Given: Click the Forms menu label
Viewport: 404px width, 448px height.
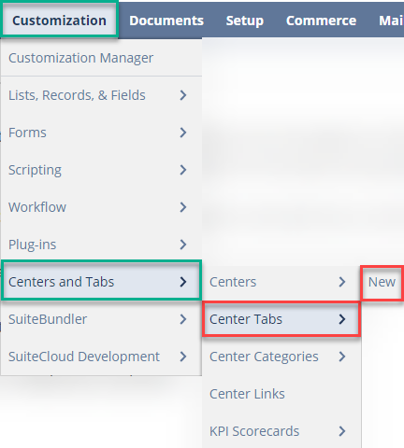Looking at the screenshot, I should tap(27, 133).
